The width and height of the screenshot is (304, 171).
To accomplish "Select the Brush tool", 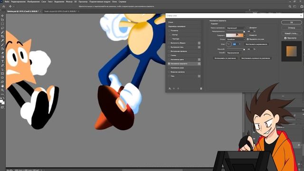I will click(x=2, y=45).
